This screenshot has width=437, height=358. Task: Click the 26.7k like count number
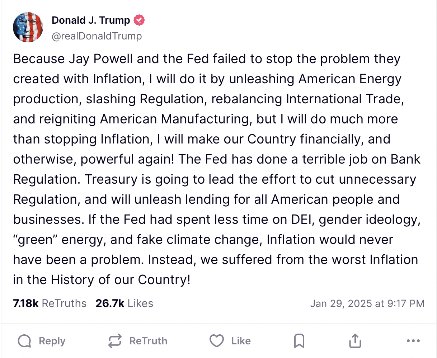[110, 303]
